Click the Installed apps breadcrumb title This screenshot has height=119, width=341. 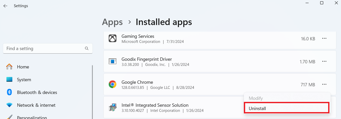164,22
